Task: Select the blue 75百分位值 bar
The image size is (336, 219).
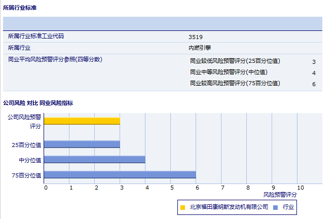Action: point(120,175)
